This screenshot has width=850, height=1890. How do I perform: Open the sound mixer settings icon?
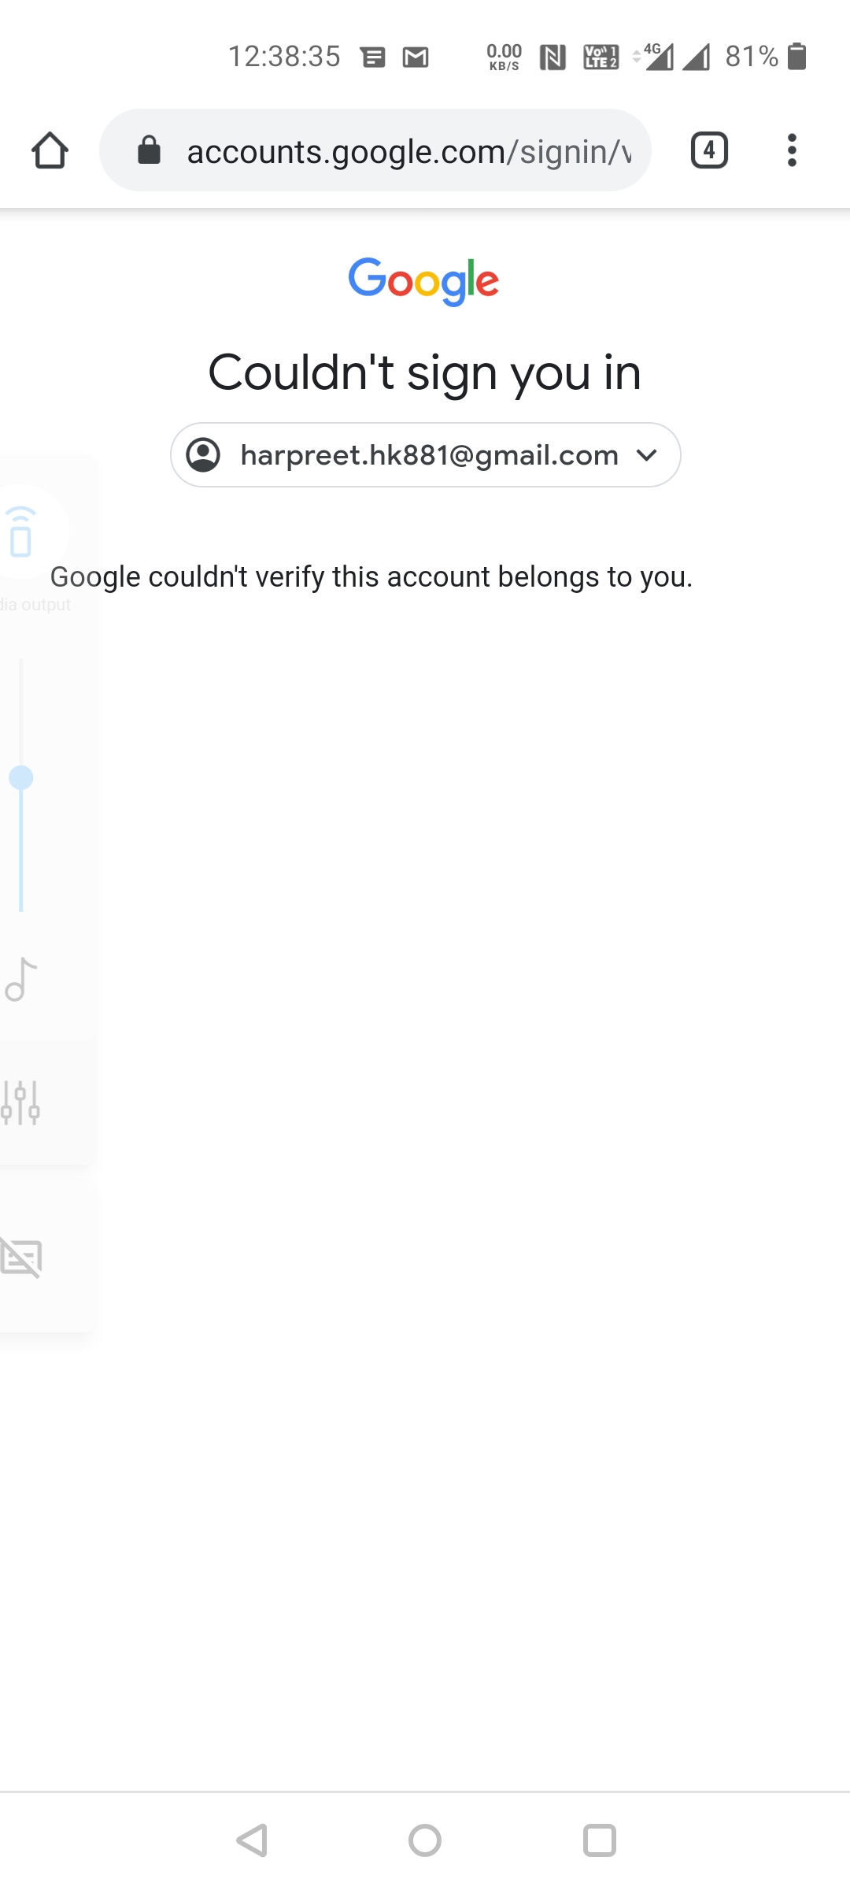pyautogui.click(x=21, y=1102)
